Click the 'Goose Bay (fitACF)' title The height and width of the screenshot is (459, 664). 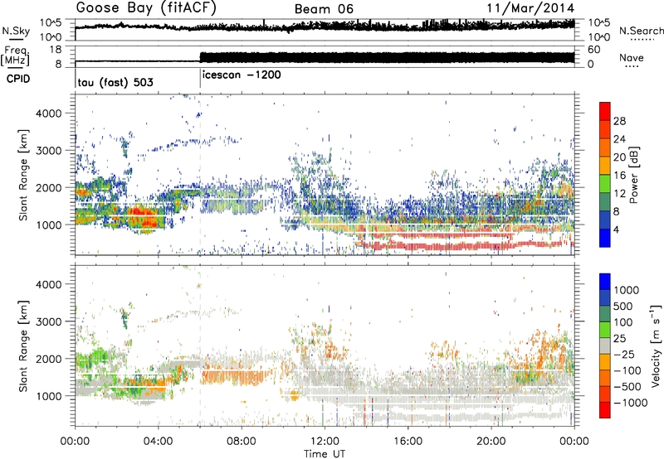pyautogui.click(x=146, y=8)
